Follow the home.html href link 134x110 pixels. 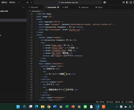tap(57, 45)
